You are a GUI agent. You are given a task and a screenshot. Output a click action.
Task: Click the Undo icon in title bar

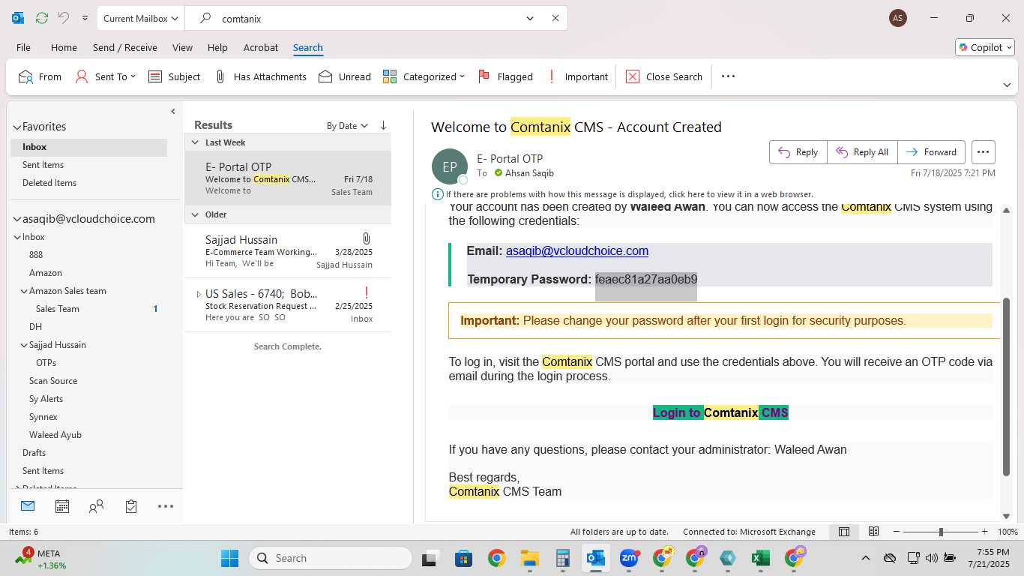(x=64, y=18)
